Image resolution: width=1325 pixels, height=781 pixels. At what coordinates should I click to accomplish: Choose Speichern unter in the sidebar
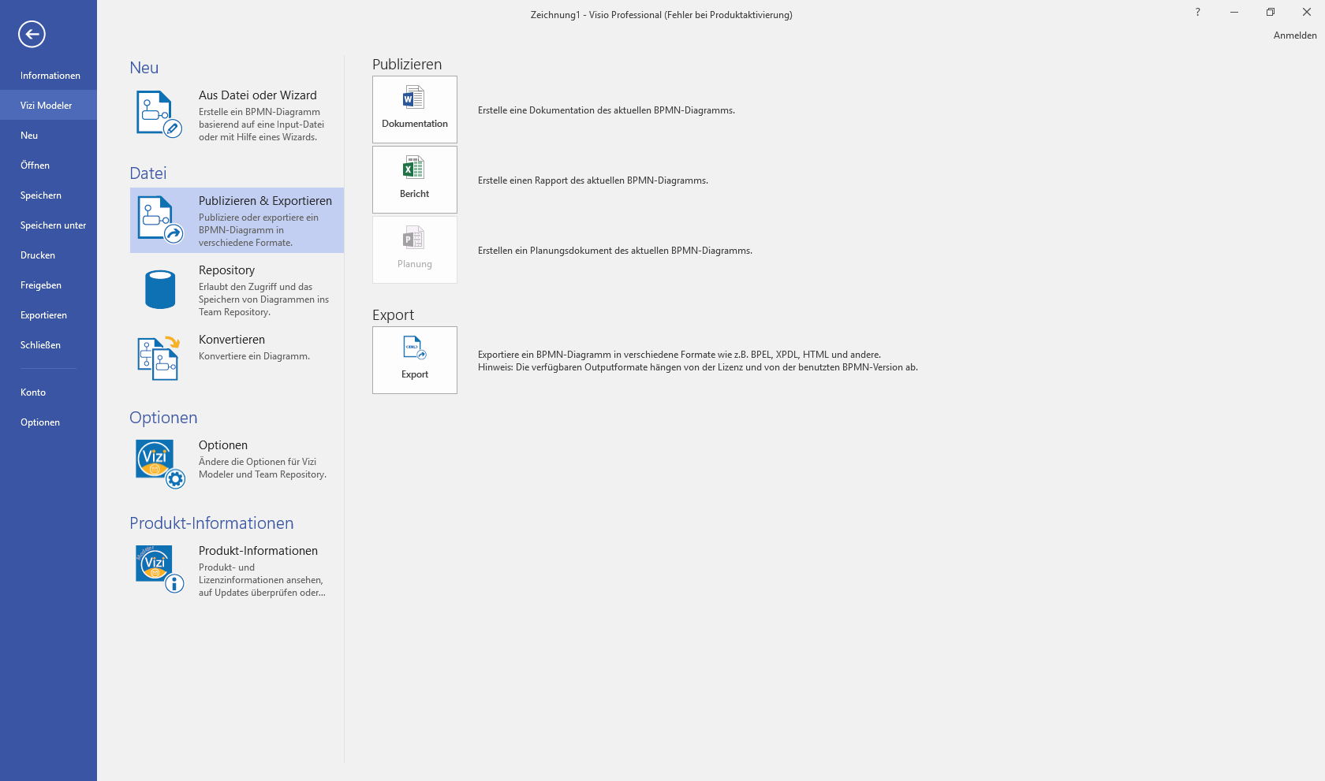48,225
